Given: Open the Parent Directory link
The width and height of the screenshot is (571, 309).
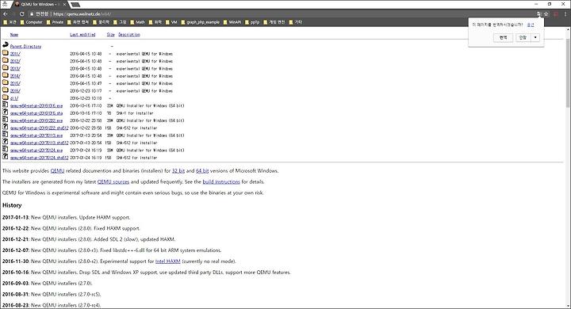Looking at the screenshot, I should click(x=25, y=47).
